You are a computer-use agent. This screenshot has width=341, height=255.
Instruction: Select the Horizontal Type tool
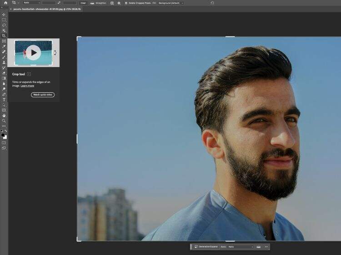point(4,99)
